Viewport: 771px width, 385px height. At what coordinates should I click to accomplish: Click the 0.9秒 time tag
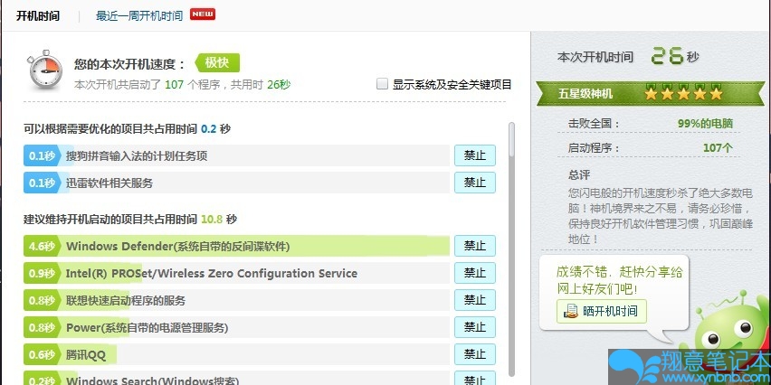pyautogui.click(x=42, y=273)
